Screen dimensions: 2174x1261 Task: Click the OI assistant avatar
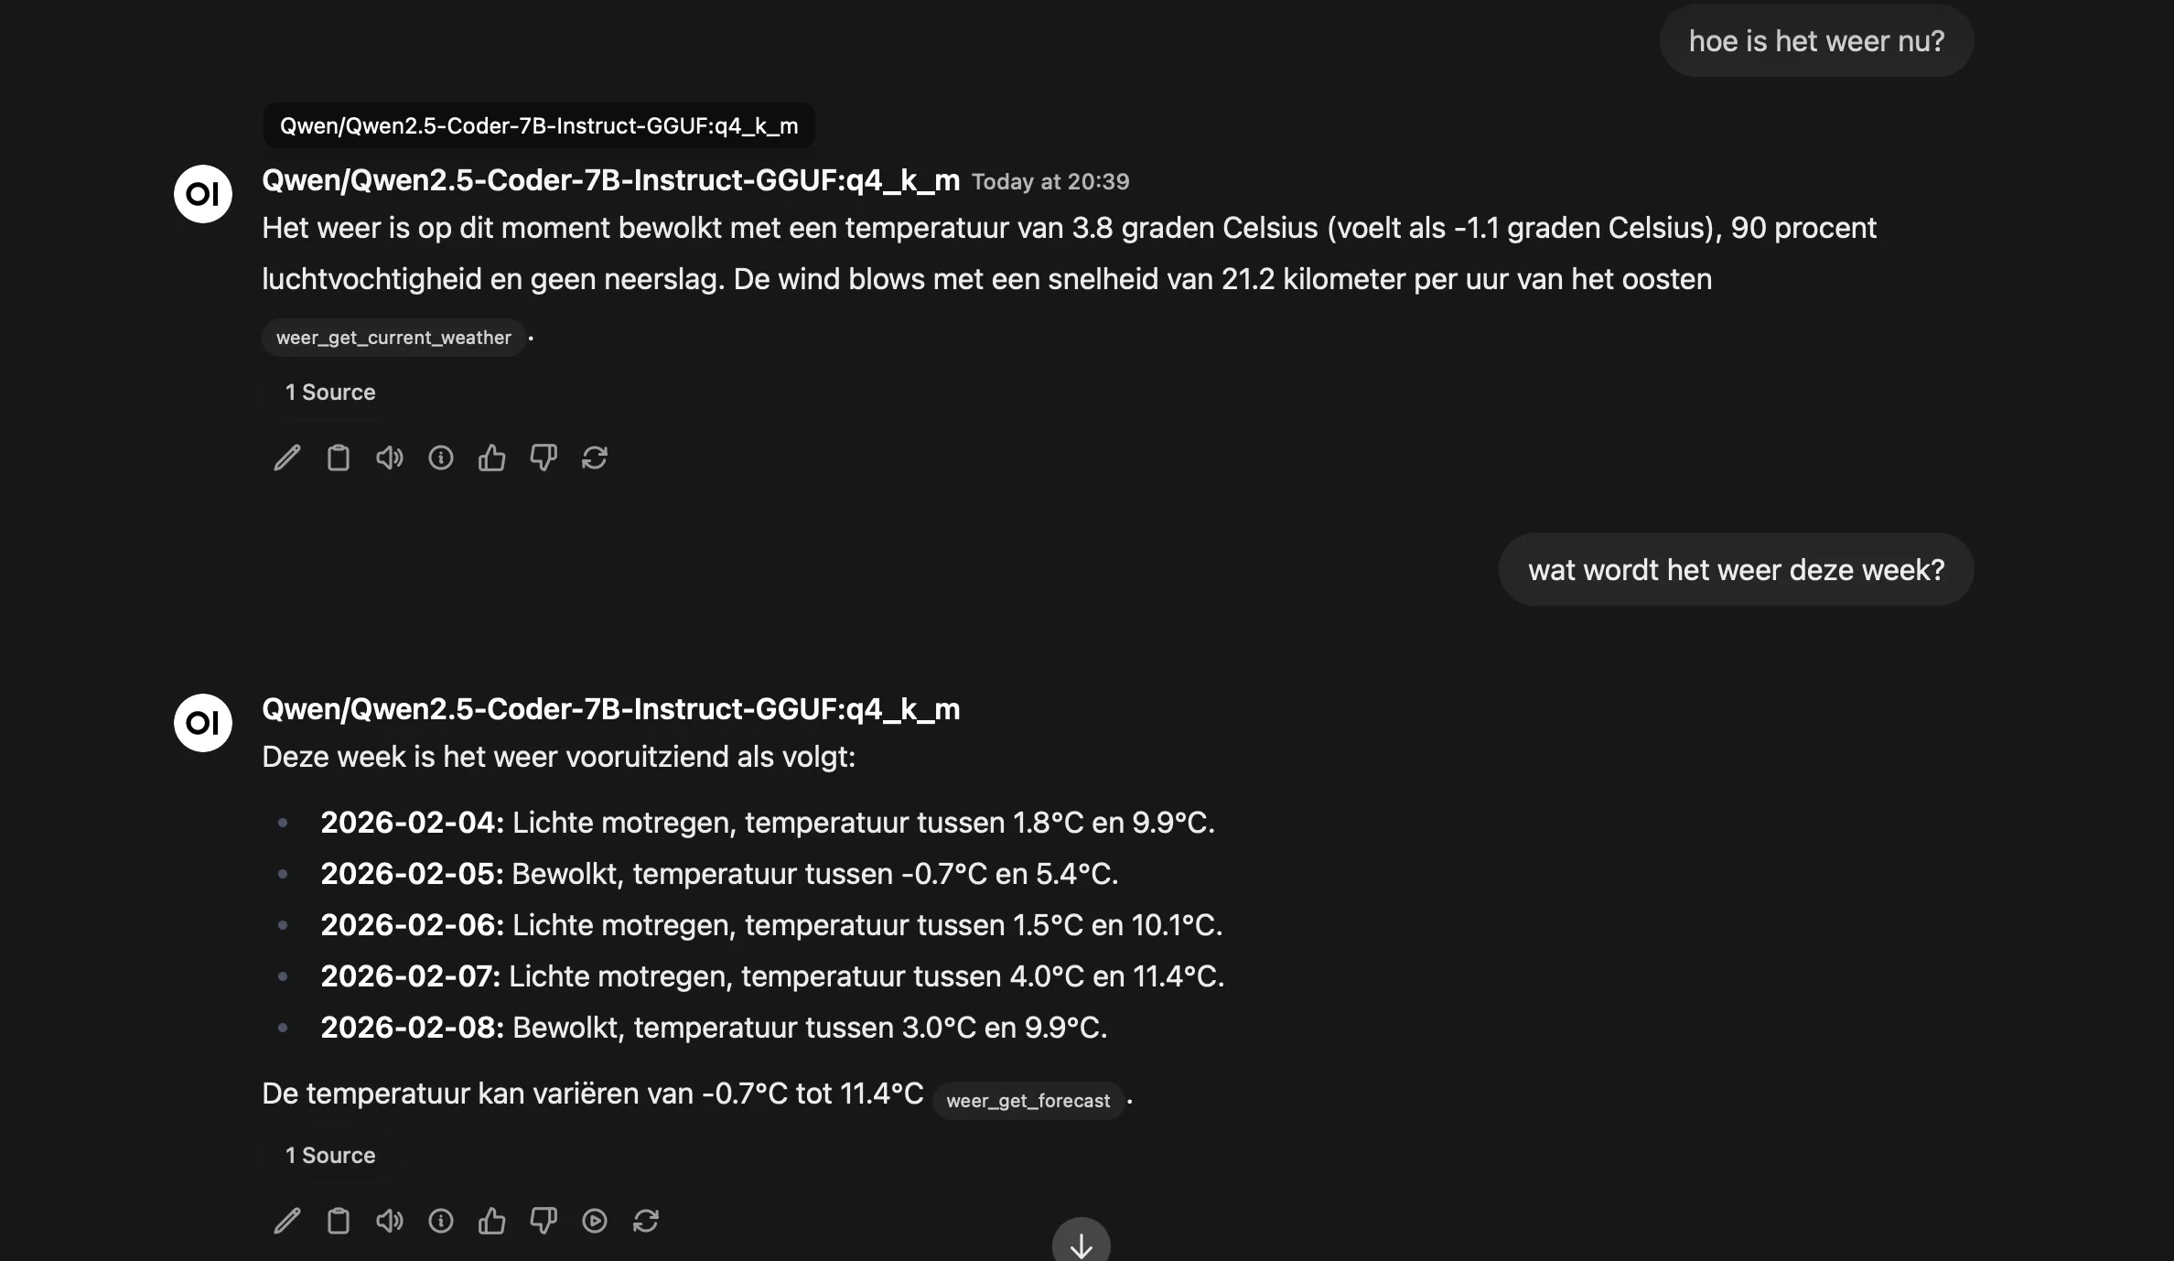pyautogui.click(x=201, y=193)
